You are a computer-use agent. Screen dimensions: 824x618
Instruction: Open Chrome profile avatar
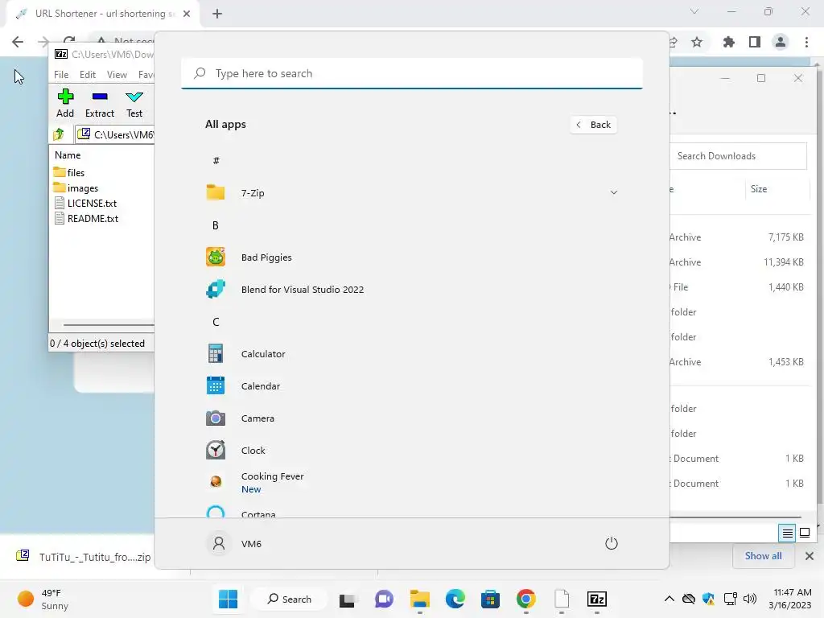781,42
